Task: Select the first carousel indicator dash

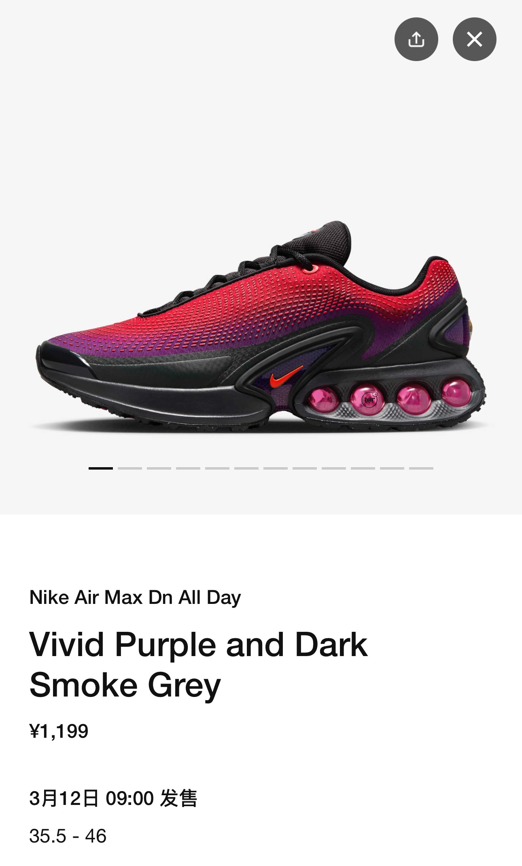Action: coord(101,468)
